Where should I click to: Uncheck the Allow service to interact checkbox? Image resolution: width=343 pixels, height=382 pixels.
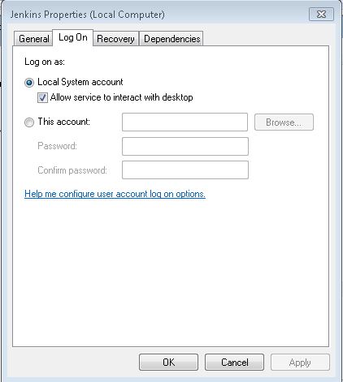click(x=42, y=97)
